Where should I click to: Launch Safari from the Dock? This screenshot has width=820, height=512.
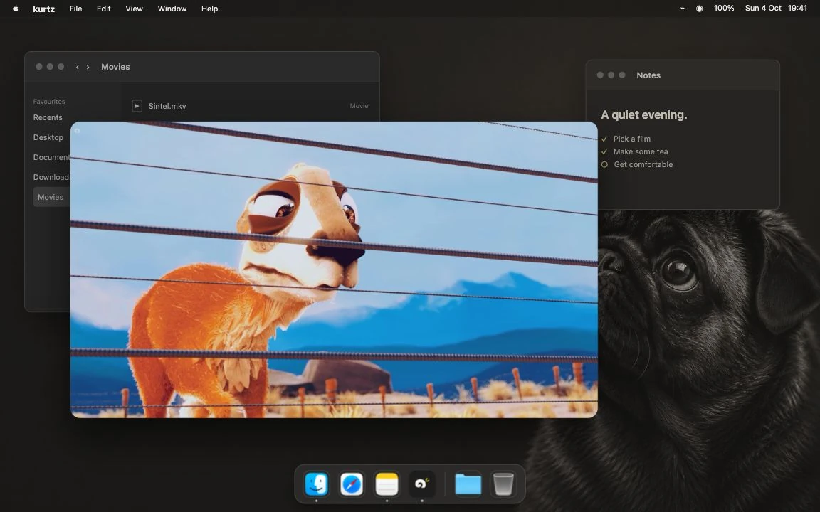pyautogui.click(x=352, y=484)
